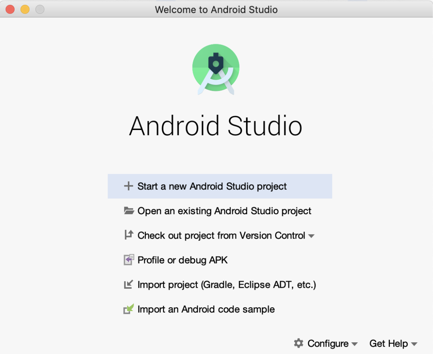Click the APK debug icon

(x=129, y=260)
